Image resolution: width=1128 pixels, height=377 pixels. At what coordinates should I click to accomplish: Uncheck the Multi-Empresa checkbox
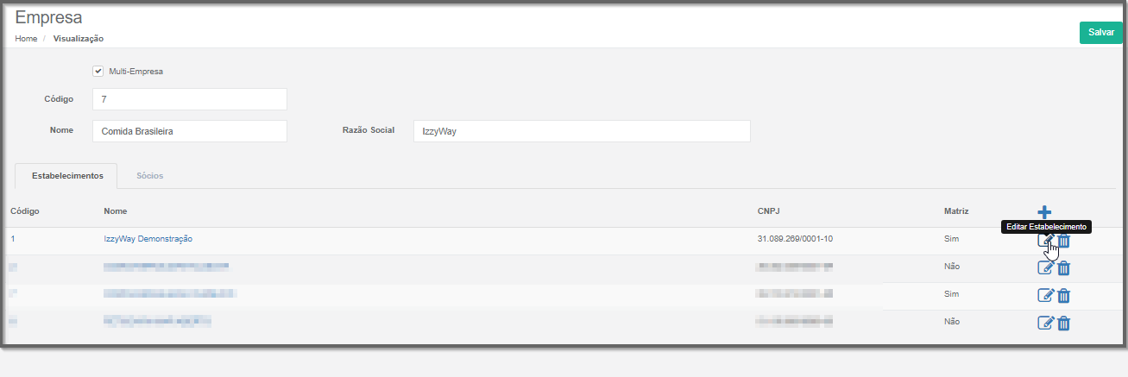(x=98, y=71)
